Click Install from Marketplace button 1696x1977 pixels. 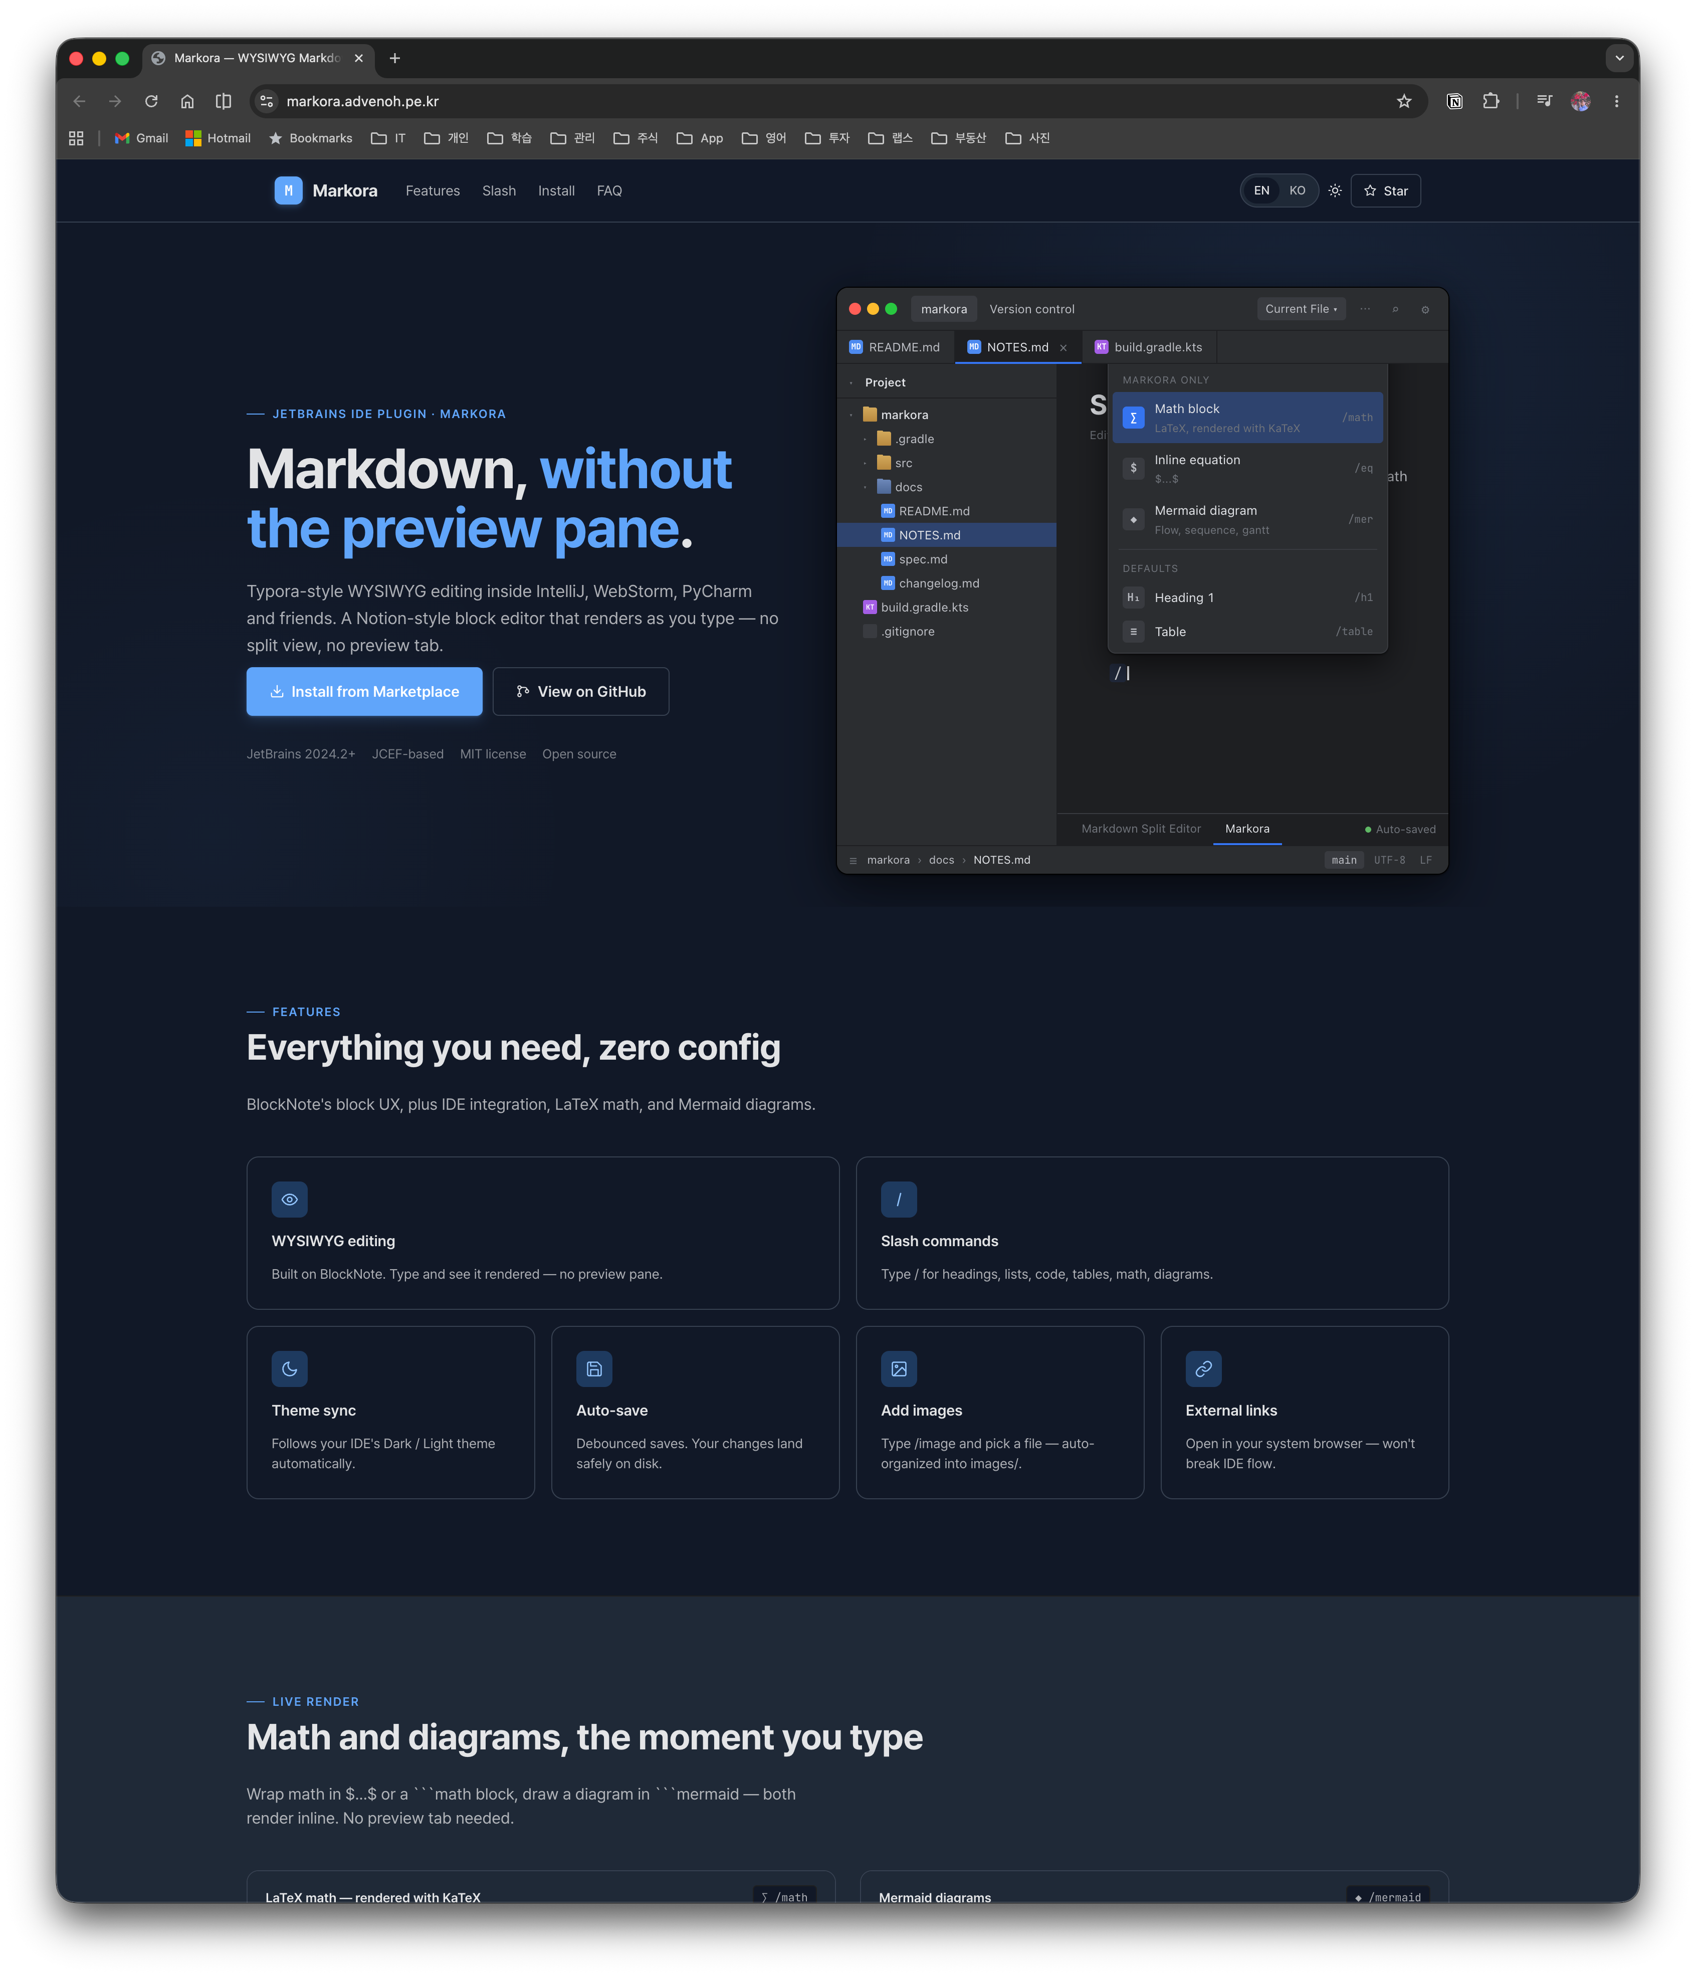point(364,692)
